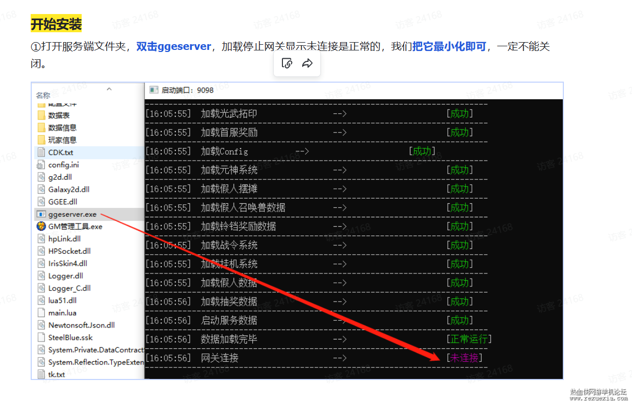This screenshot has height=406, width=632.
Task: Open the CDK.txt file
Action: point(60,152)
